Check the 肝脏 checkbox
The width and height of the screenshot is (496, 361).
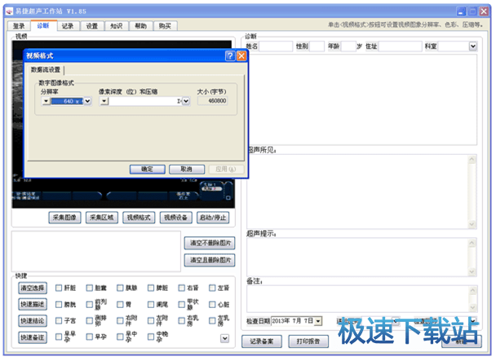[59, 288]
